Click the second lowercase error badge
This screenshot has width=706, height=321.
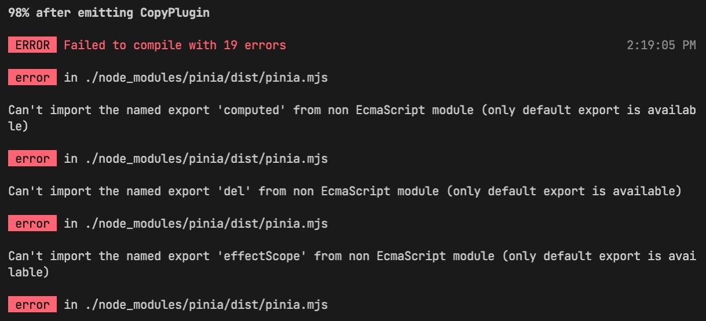tap(32, 159)
